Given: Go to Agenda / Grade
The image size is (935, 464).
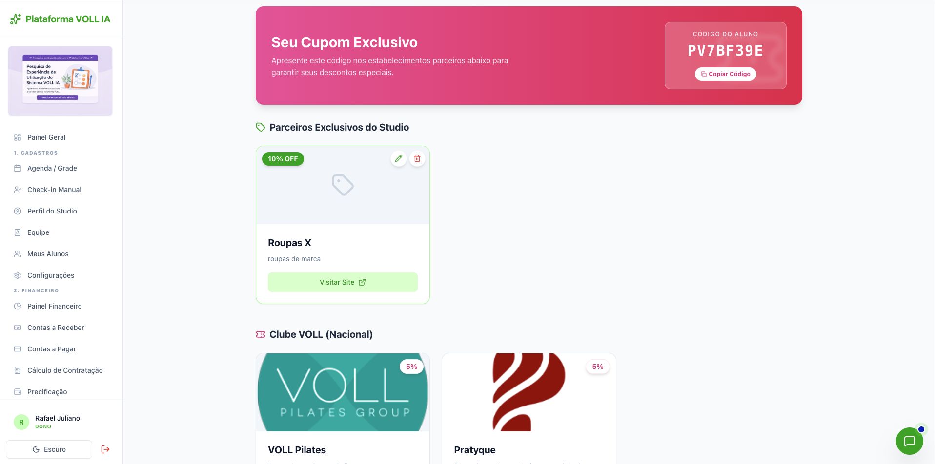Looking at the screenshot, I should [x=52, y=168].
